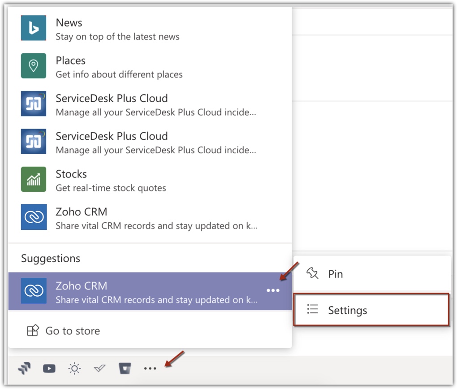The width and height of the screenshot is (457, 389).
Task: Click the pushpin icon next to Pin
Action: [x=312, y=273]
